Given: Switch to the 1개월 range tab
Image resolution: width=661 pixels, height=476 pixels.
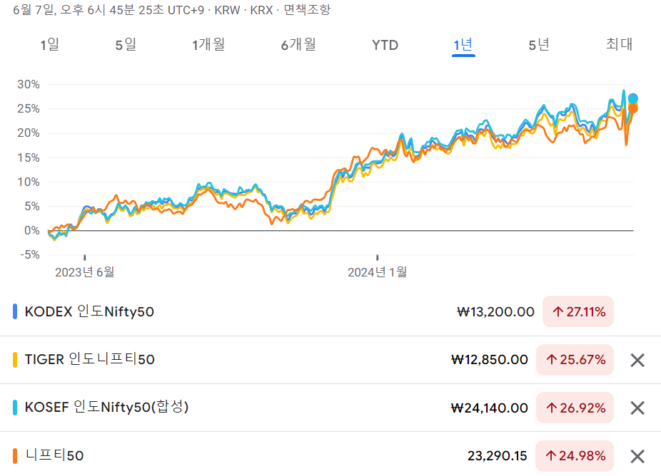Looking at the screenshot, I should (x=208, y=45).
